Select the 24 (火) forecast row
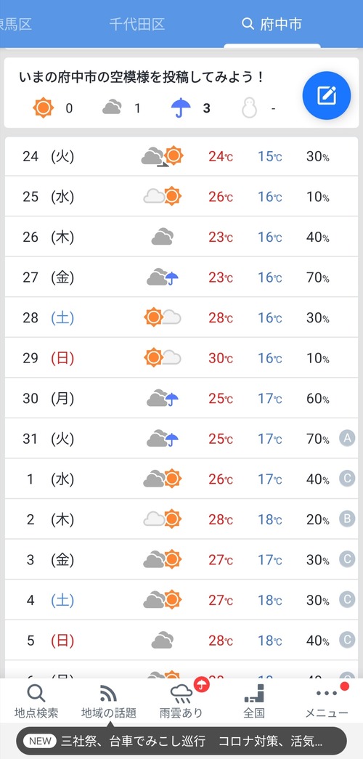This screenshot has height=759, width=363. (181, 156)
